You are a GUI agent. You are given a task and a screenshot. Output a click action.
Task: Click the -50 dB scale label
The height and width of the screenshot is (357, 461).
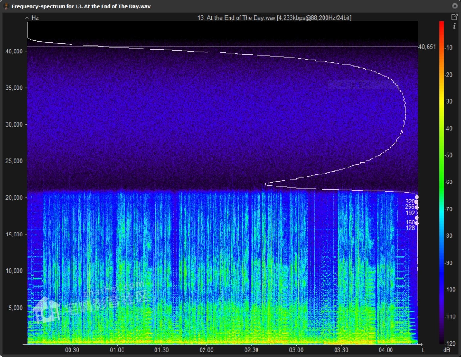tap(449, 155)
